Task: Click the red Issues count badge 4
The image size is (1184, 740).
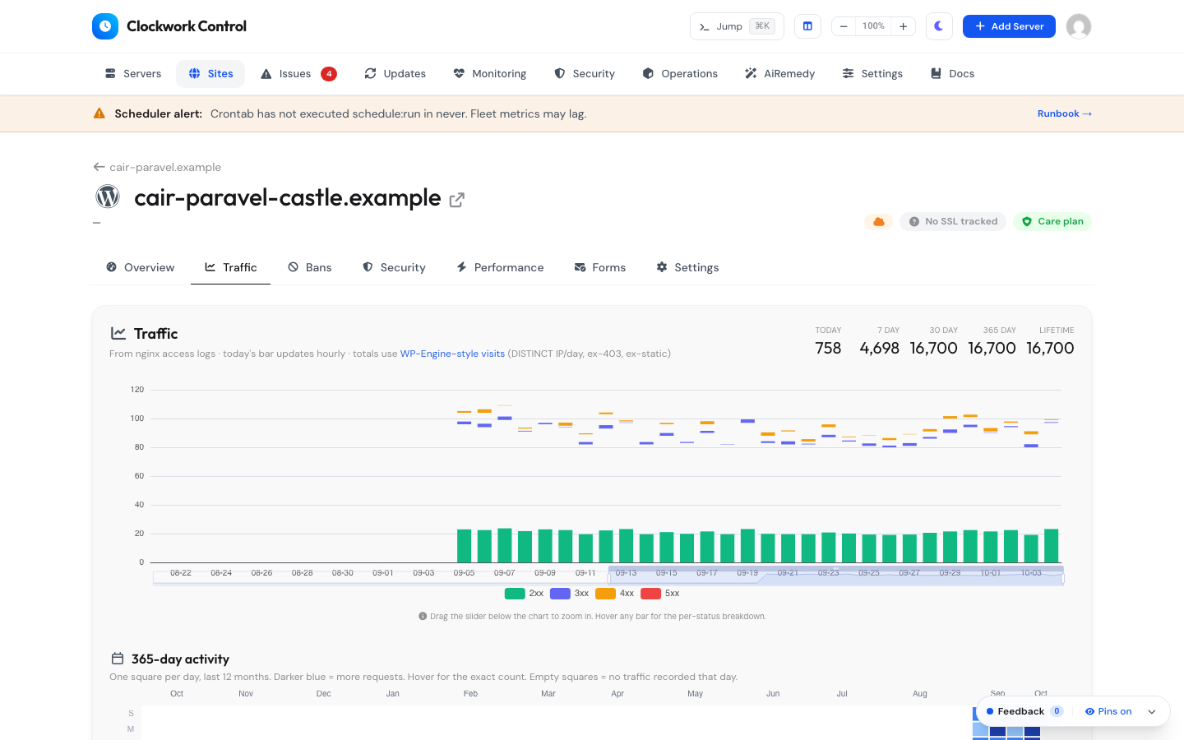Action: click(329, 74)
